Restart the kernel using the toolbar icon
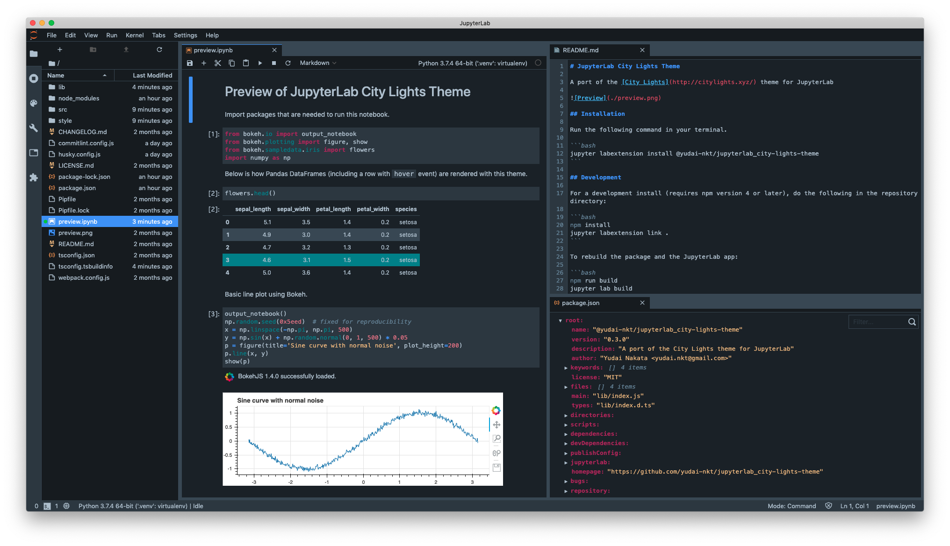This screenshot has width=950, height=546. 288,63
